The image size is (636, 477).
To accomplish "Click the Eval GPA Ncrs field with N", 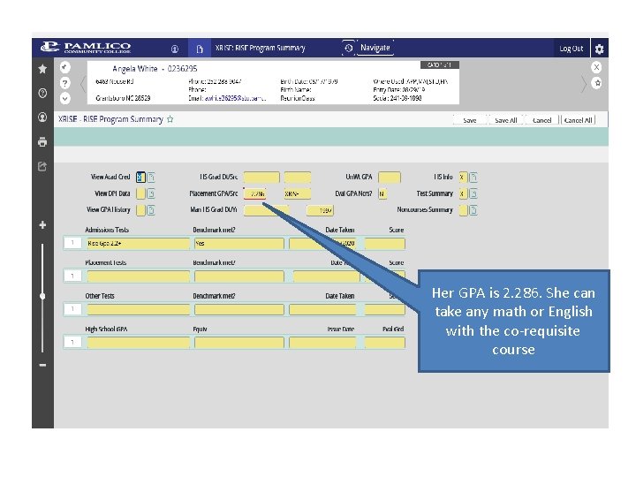I will 382,193.
